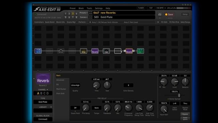Switch to channel D
The image size is (218, 123).
point(48,93)
